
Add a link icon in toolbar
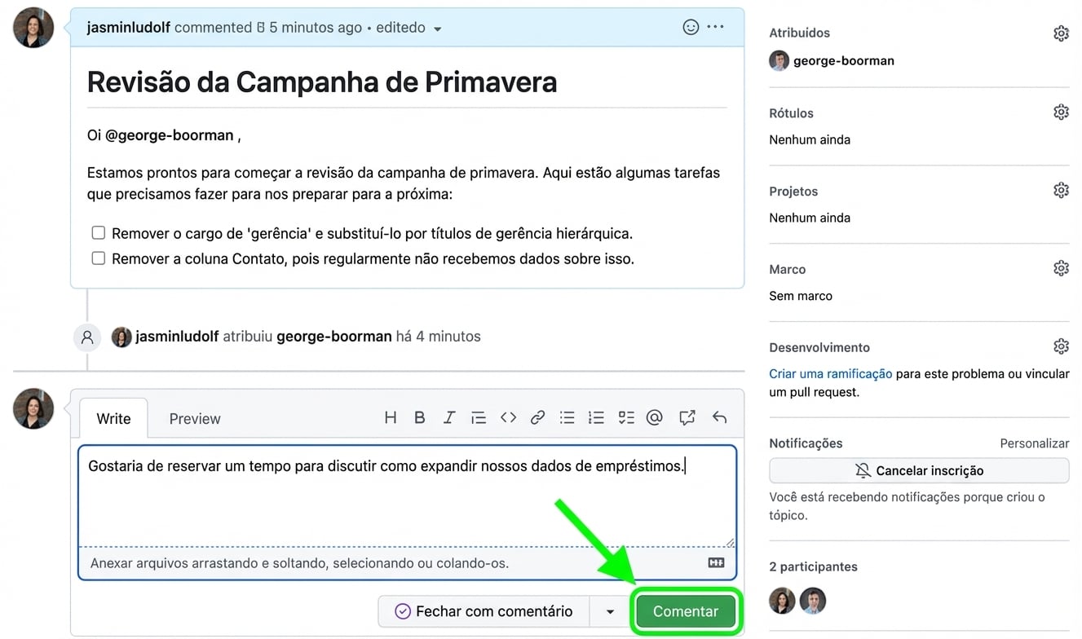point(537,417)
